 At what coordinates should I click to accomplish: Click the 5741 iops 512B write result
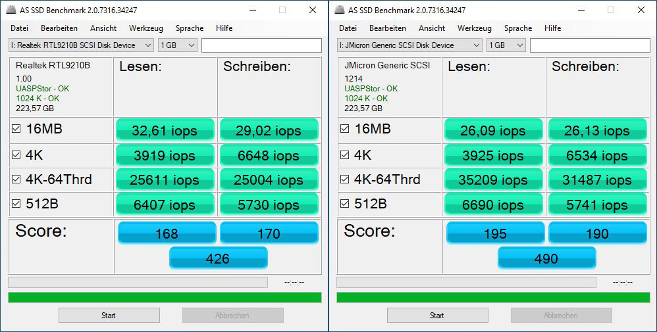pyautogui.click(x=597, y=204)
